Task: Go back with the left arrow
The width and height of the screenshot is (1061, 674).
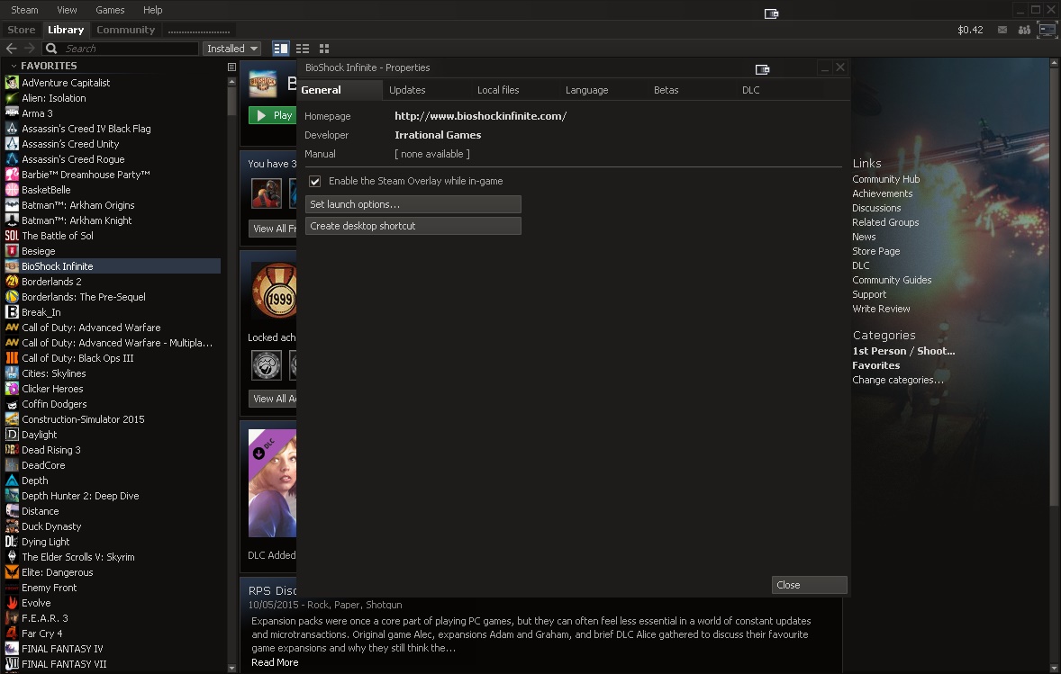Action: click(11, 48)
